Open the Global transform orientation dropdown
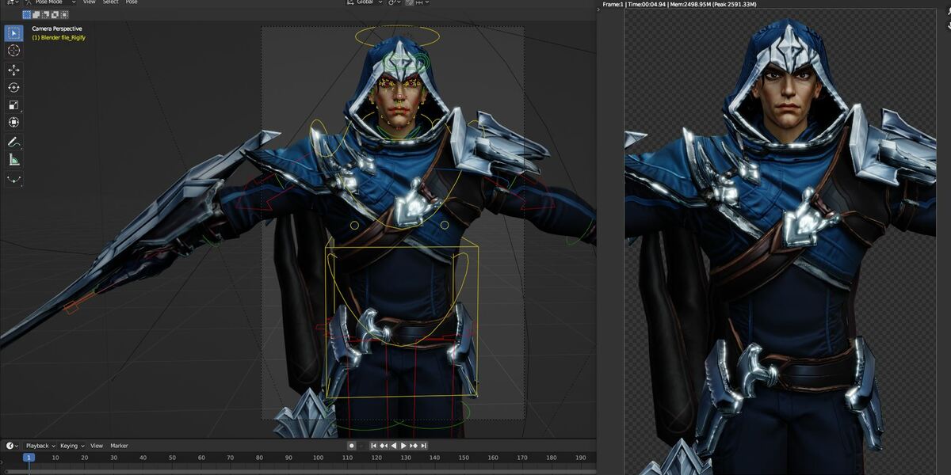The width and height of the screenshot is (951, 475). (x=364, y=2)
